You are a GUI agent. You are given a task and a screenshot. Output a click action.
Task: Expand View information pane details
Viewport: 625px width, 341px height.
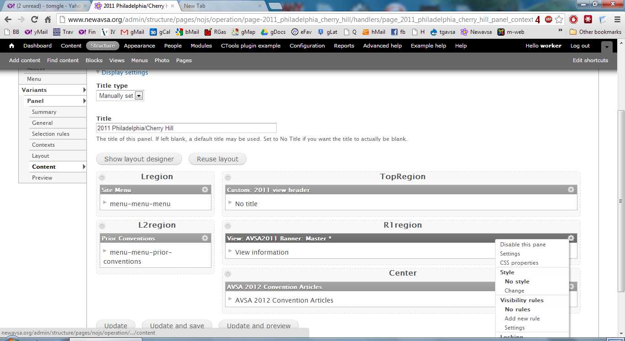[x=231, y=250]
